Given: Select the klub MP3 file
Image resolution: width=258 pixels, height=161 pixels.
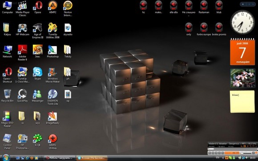Looking at the screenshot, I should [x=219, y=7].
